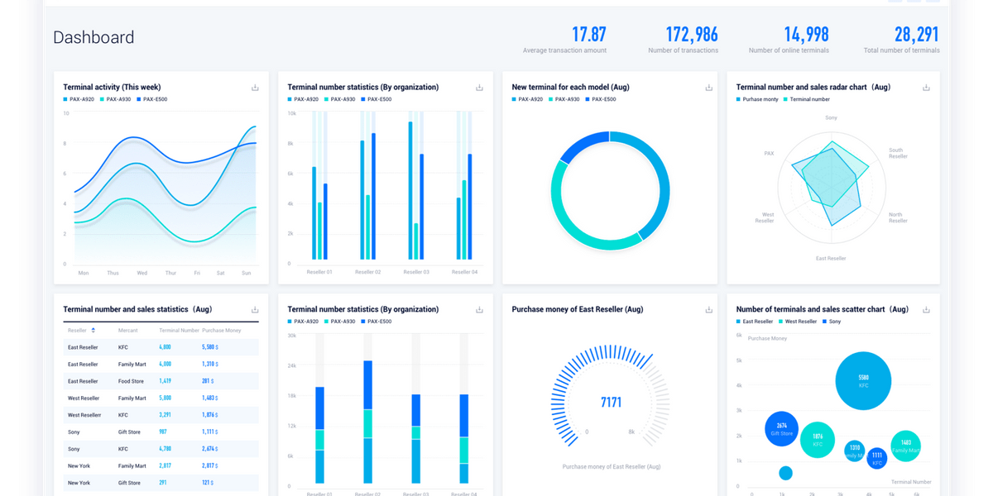Viewport: 993px width, 496px height.
Task: Click New York in the Family Mart row
Action: pyautogui.click(x=79, y=465)
